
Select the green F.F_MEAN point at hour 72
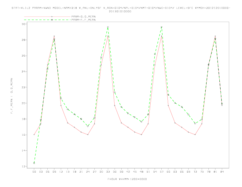click(x=195, y=123)
